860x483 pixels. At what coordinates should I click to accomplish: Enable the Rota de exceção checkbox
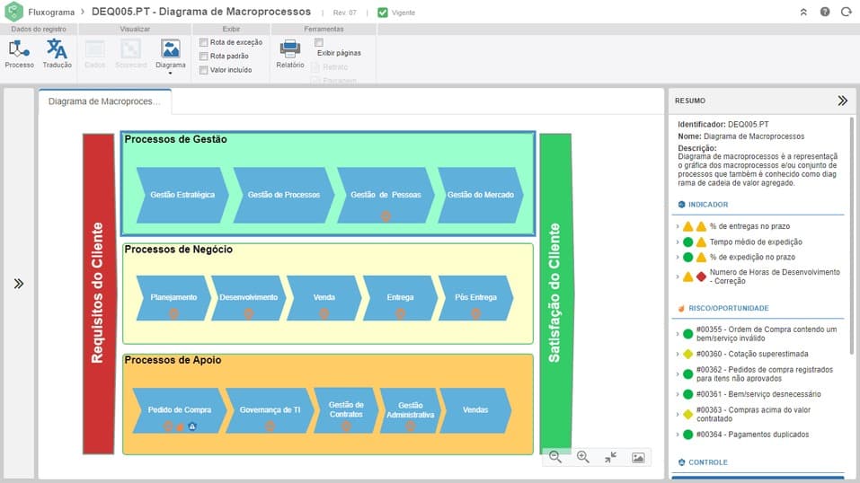point(203,42)
